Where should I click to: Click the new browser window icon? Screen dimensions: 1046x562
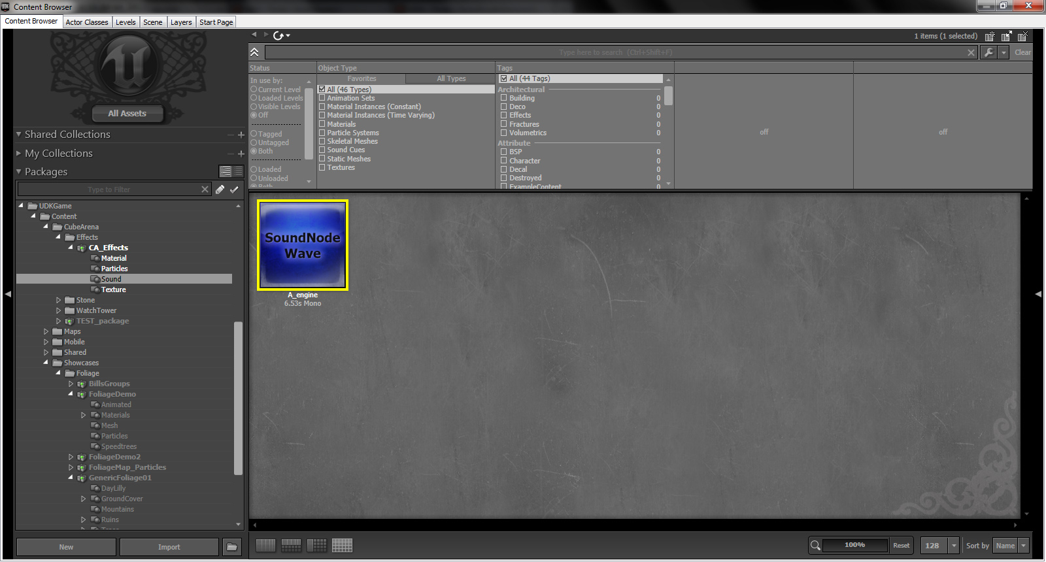(x=990, y=37)
